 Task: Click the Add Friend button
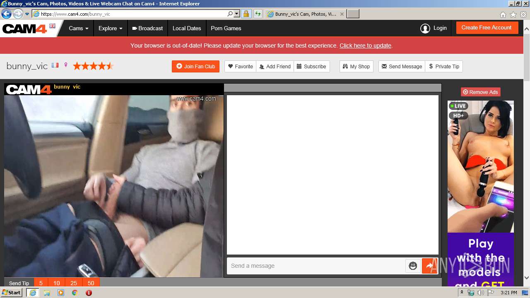[275, 66]
